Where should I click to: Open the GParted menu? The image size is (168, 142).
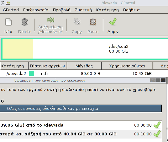pyautogui.click(x=11, y=10)
